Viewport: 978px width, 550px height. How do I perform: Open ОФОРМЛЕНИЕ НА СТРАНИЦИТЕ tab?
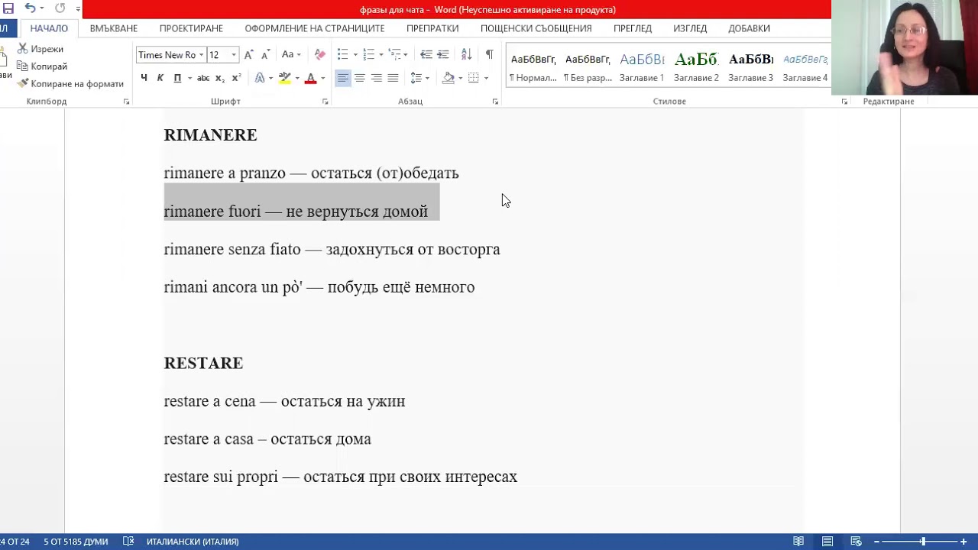click(315, 28)
